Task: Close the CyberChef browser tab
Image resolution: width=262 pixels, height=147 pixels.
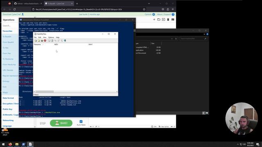Action: pos(72,4)
